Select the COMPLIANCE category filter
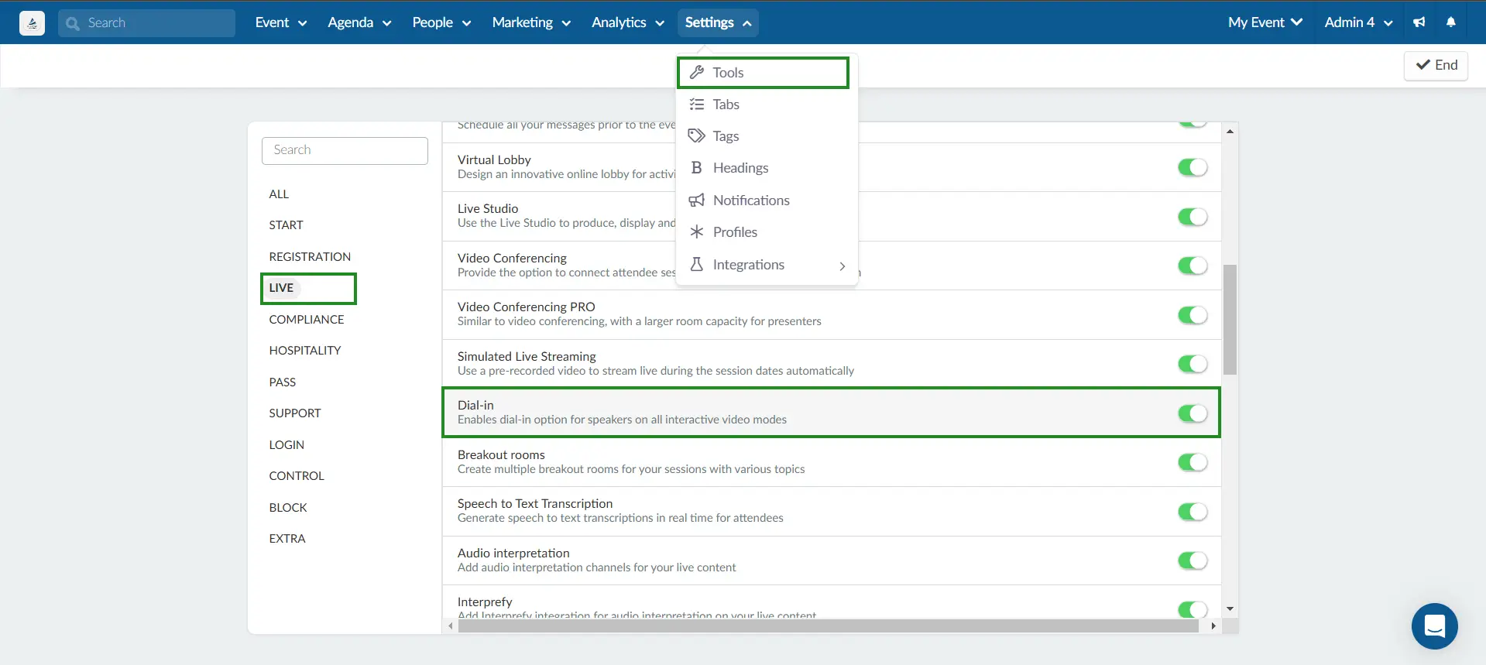Viewport: 1486px width, 665px height. point(307,319)
